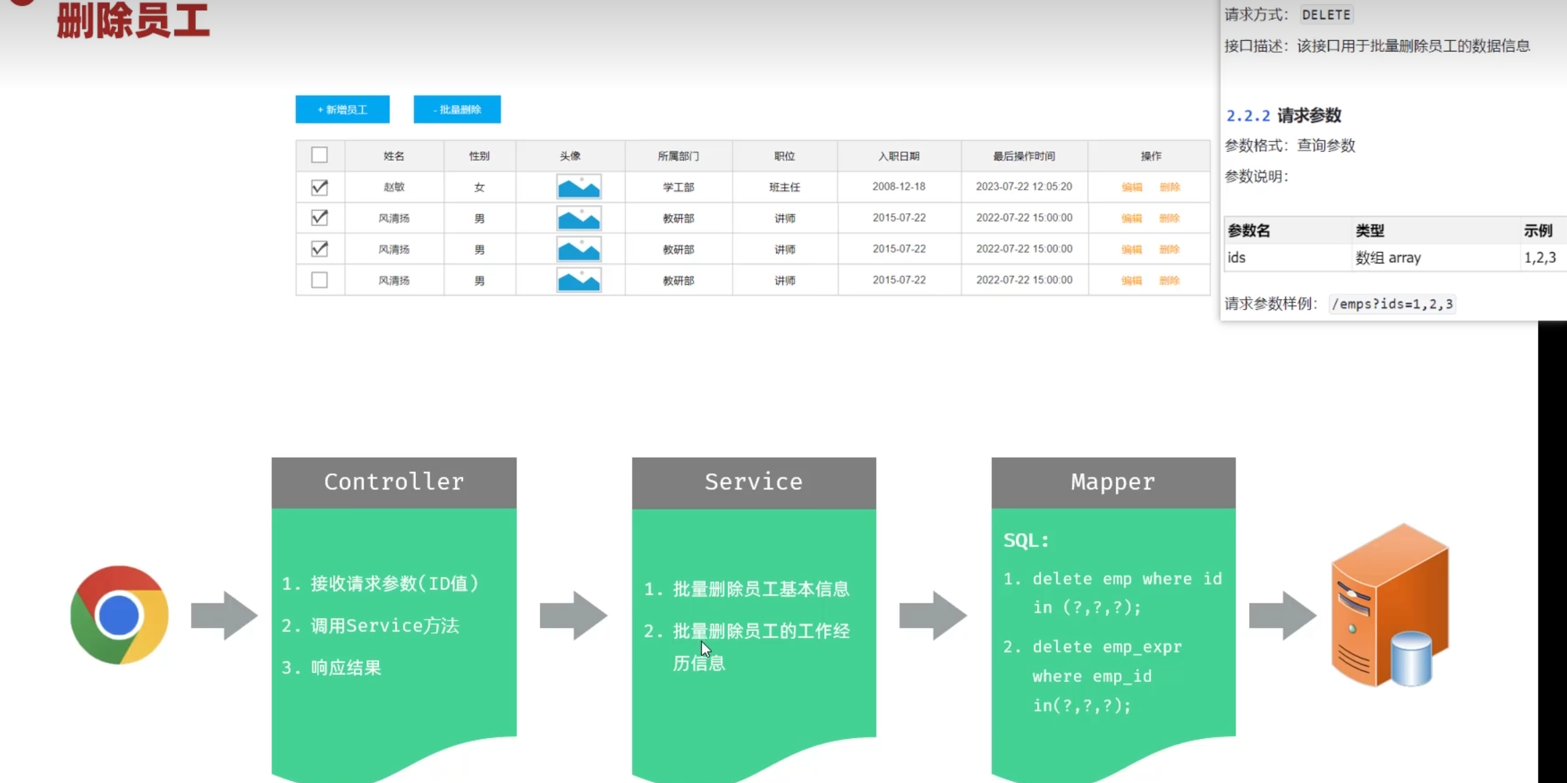This screenshot has width=1567, height=783.
Task: Click avatar image in last table row
Action: click(x=578, y=280)
